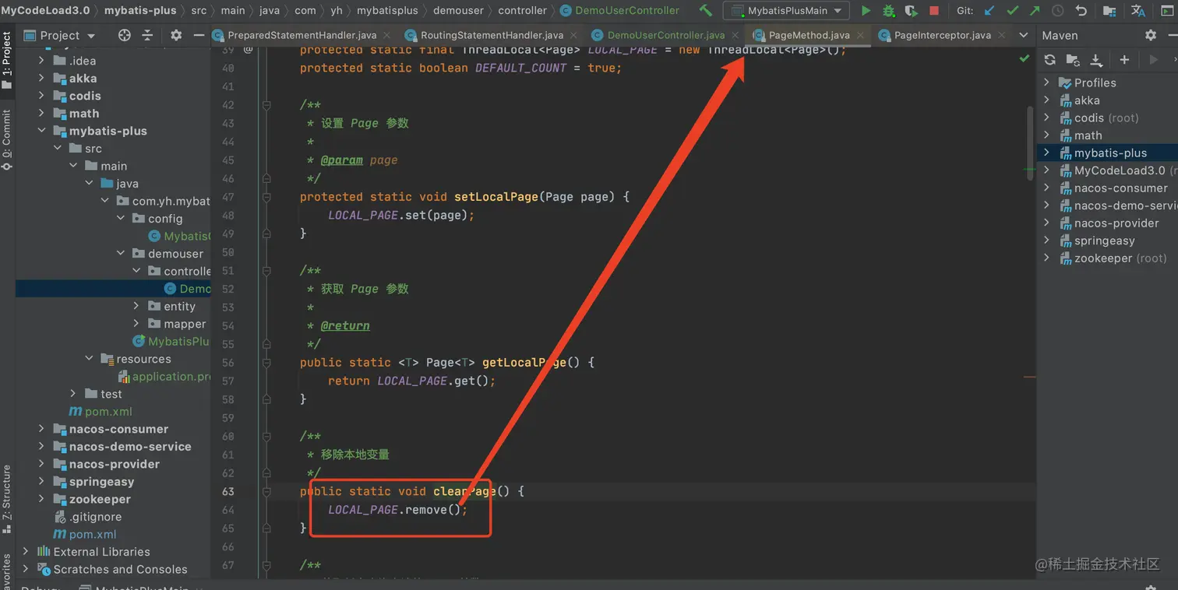Expand Profiles in the Maven panel
The height and width of the screenshot is (590, 1178).
tap(1046, 83)
